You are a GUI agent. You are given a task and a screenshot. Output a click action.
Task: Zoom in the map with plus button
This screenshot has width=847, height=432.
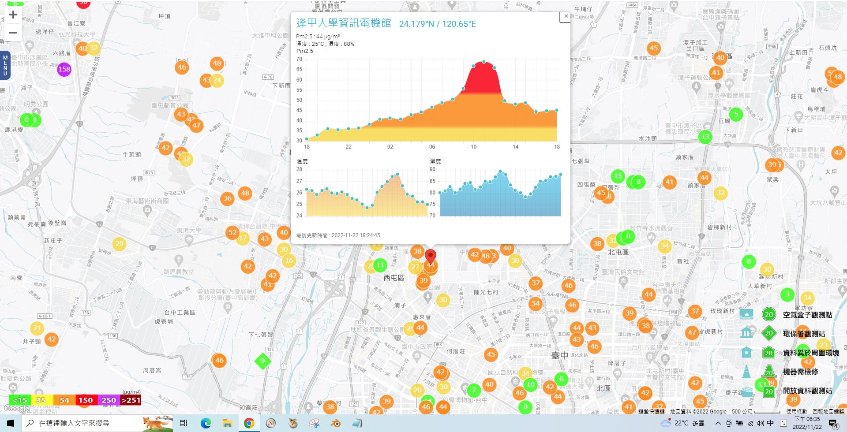(x=13, y=15)
